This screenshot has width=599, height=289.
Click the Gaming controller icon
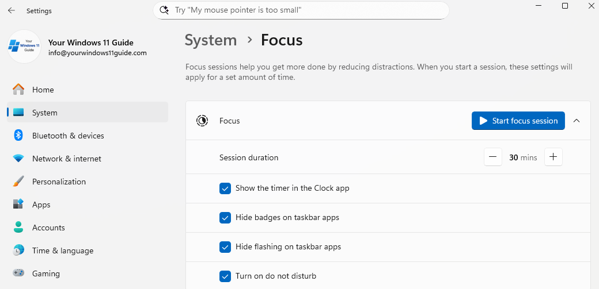(18, 273)
